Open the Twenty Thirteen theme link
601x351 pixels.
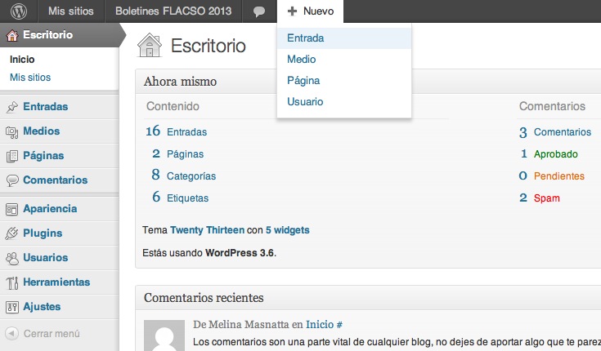pos(208,230)
